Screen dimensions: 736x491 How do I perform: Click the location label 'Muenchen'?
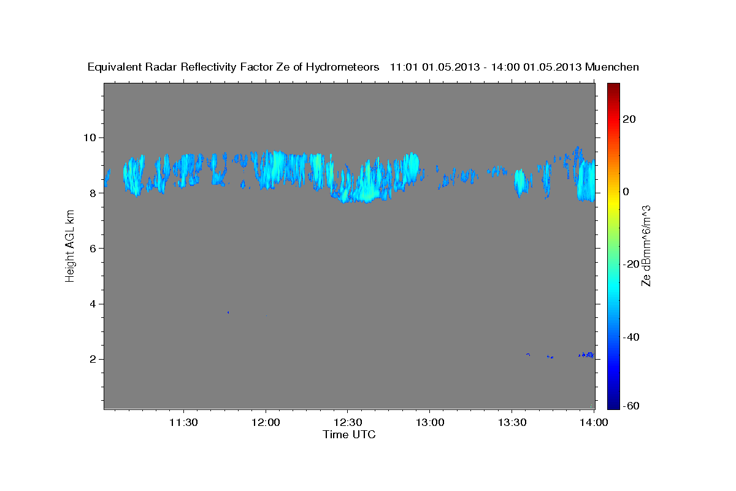612,68
